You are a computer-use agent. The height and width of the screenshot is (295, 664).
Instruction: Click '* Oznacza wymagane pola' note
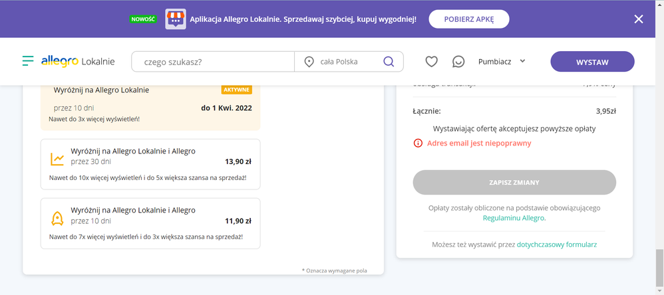tap(335, 270)
